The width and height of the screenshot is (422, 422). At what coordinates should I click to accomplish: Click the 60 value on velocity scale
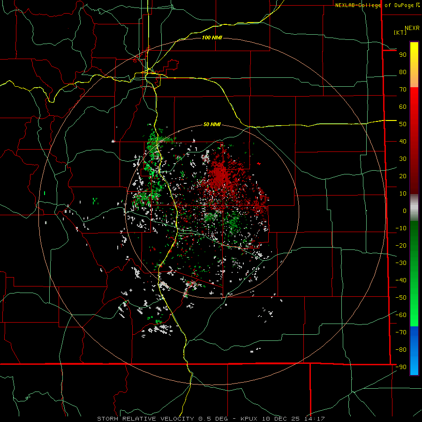pos(403,107)
